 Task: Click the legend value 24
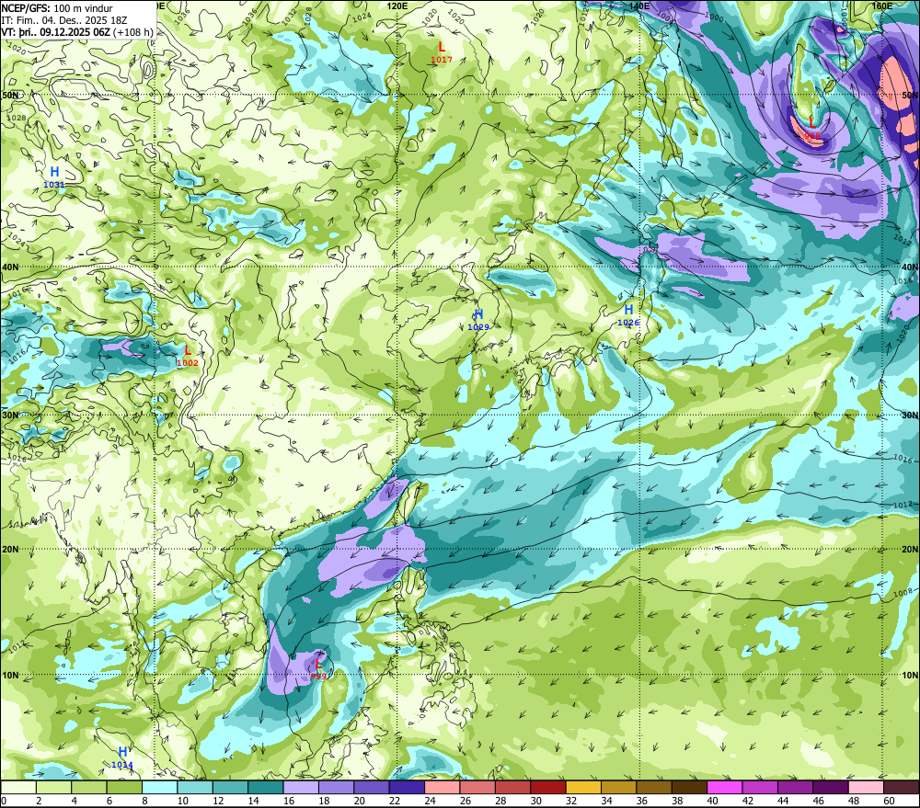(x=430, y=801)
